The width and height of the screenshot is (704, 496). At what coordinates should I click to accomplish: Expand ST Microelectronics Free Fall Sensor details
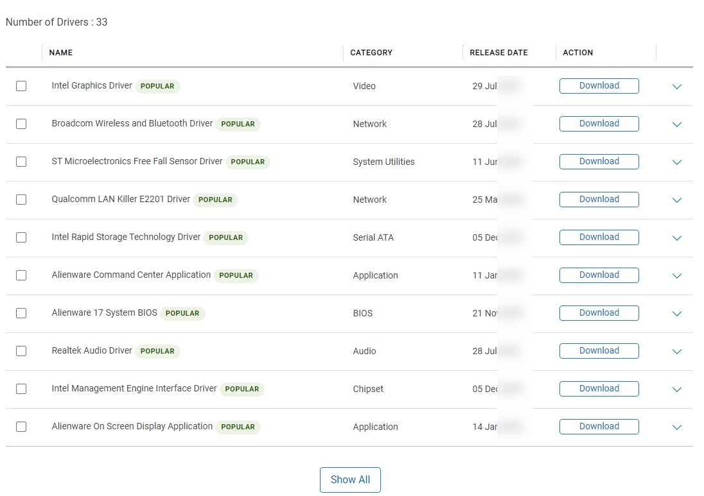676,162
